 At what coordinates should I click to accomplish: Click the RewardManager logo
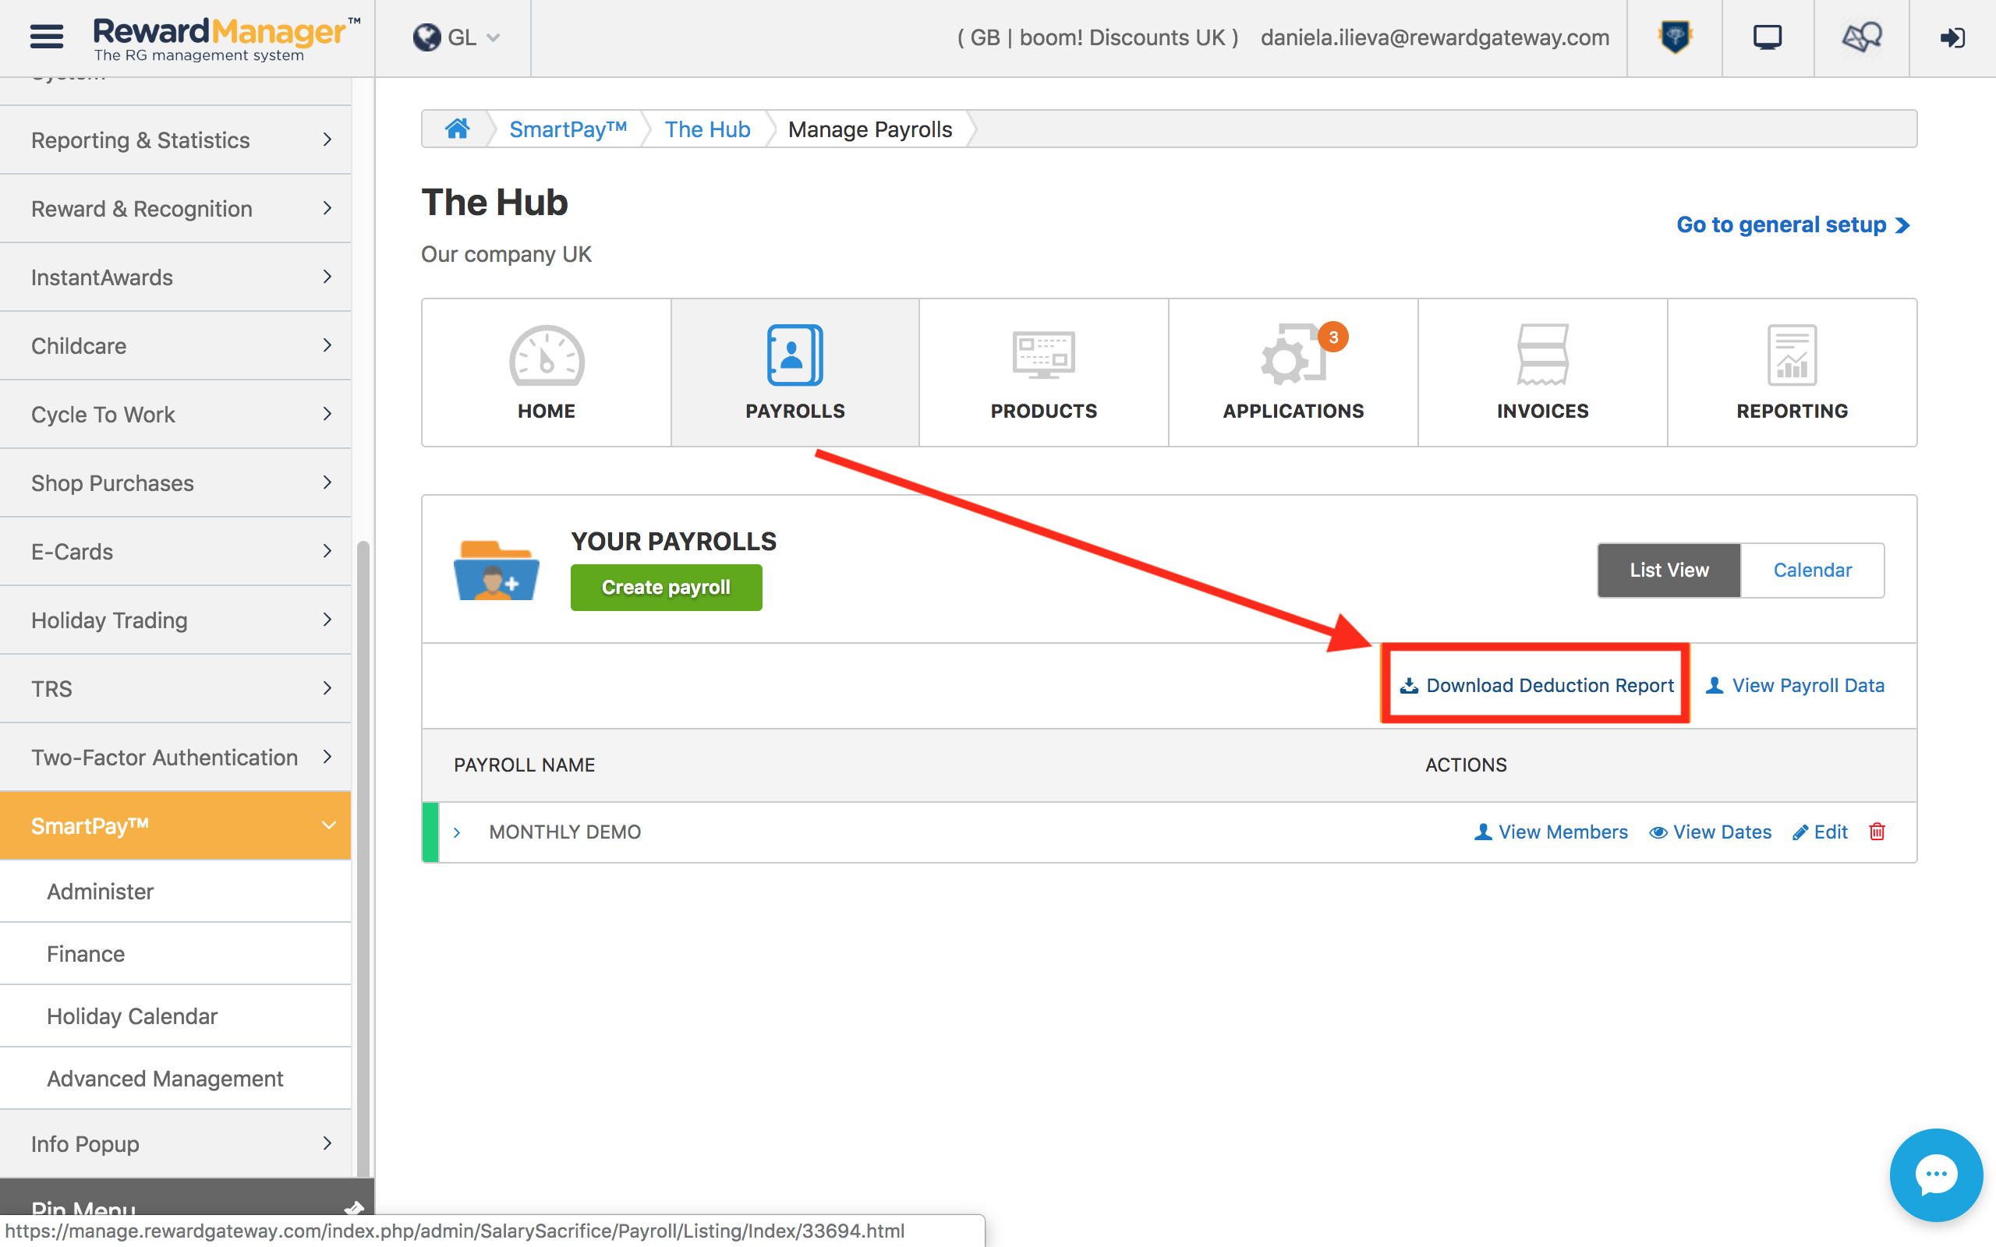tap(226, 39)
